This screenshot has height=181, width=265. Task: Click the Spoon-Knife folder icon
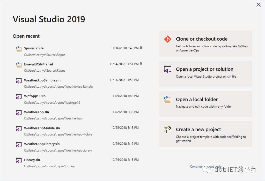click(19, 49)
